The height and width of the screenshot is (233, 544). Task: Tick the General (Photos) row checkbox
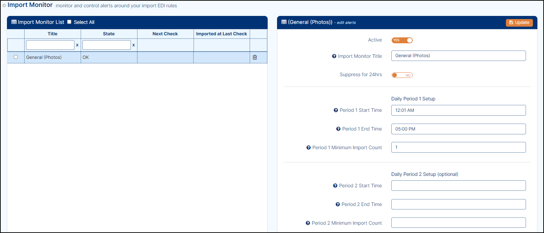[16, 57]
